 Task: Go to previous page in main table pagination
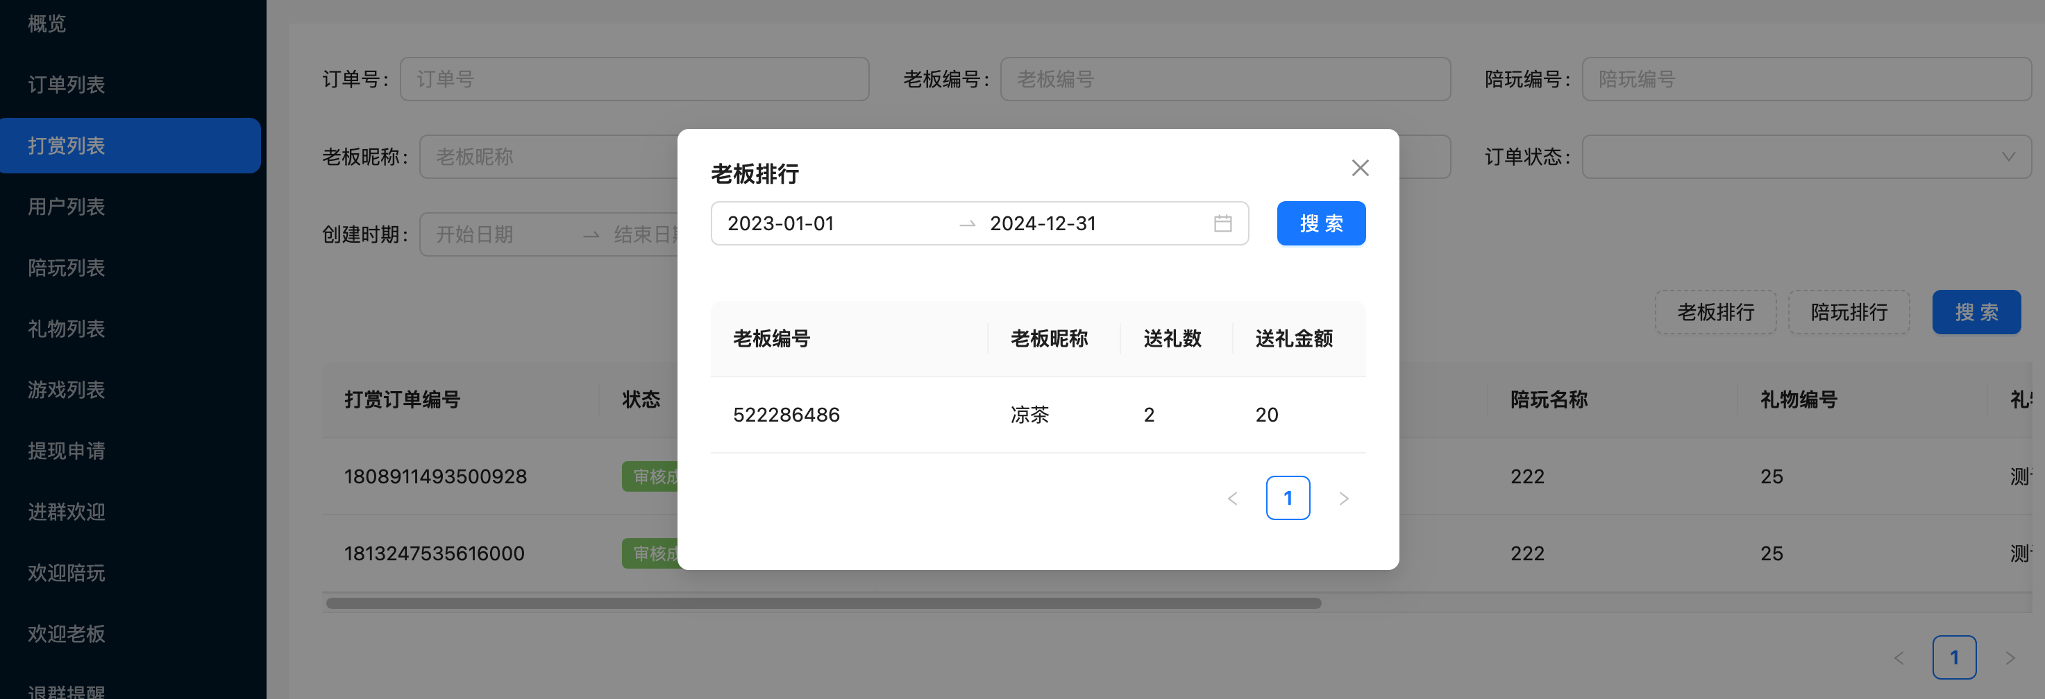tap(1898, 658)
